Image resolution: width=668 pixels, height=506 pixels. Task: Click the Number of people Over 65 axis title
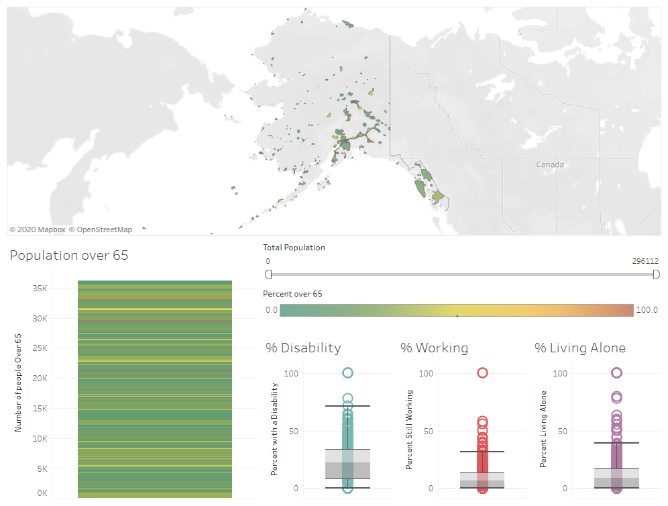18,383
